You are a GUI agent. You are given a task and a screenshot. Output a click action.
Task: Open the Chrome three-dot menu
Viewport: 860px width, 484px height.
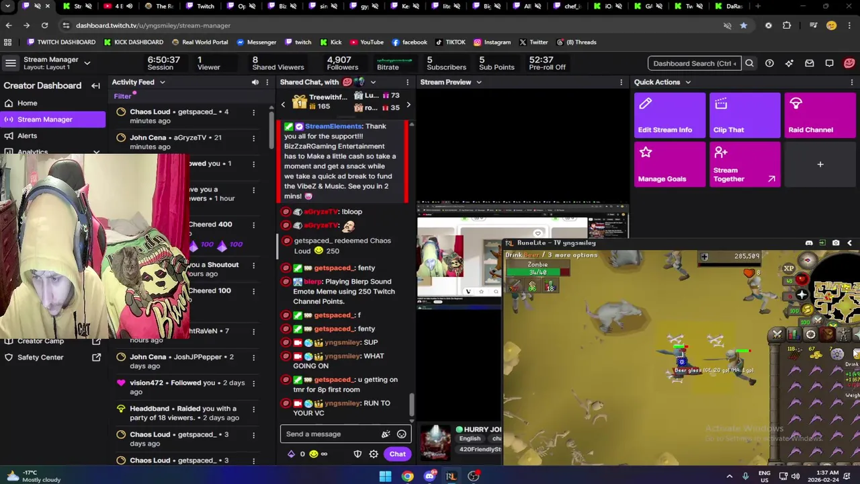click(x=850, y=26)
